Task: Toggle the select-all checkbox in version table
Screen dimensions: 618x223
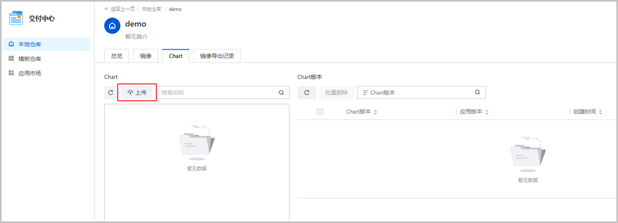Action: point(320,112)
